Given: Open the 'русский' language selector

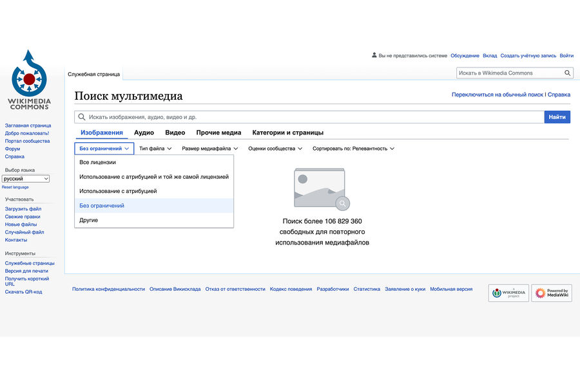Looking at the screenshot, I should click(26, 179).
